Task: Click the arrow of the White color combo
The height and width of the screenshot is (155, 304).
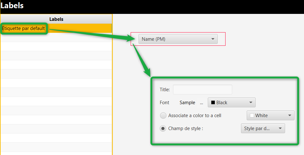Action: (x=290, y=116)
